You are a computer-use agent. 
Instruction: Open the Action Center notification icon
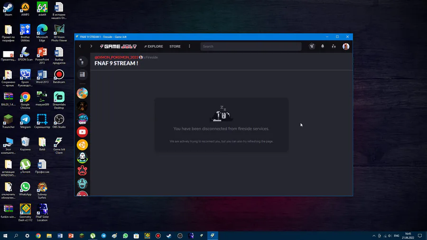(x=420, y=236)
